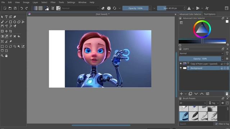
Task: Select Copy of Paint Layer 1 (pasted)
Action: click(204, 64)
